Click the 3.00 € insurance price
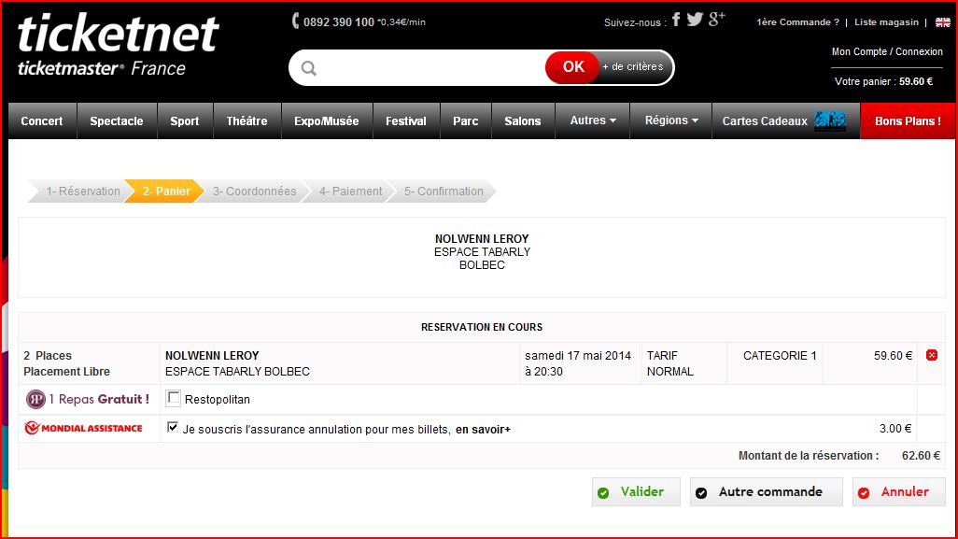Screen dimensions: 958x539 pyautogui.click(x=895, y=429)
